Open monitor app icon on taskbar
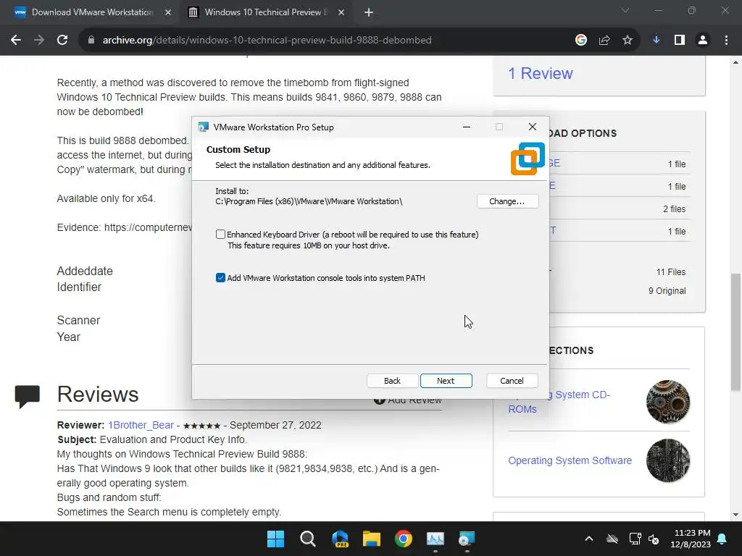The width and height of the screenshot is (742, 556). coord(435,539)
